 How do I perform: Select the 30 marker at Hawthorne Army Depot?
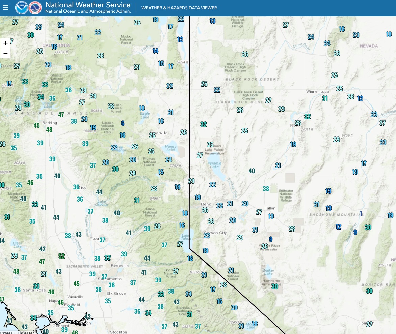(x=275, y=286)
